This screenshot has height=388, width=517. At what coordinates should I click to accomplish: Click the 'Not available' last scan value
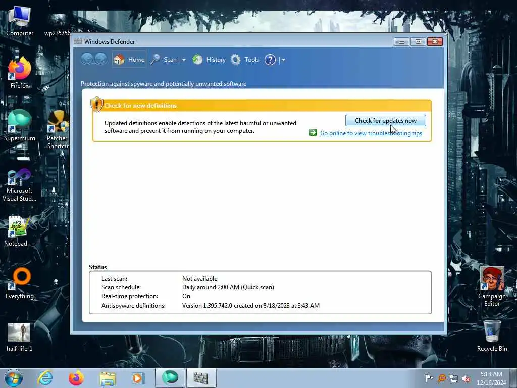pos(200,279)
